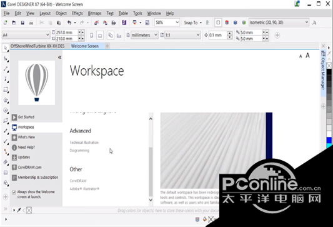Open the Effects menu

tap(77, 13)
